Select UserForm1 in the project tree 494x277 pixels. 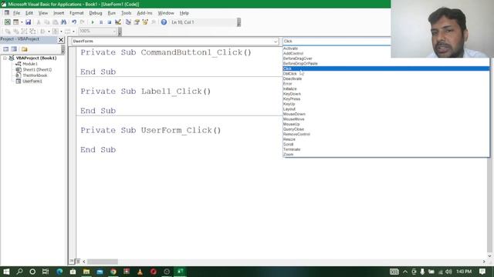pos(32,81)
